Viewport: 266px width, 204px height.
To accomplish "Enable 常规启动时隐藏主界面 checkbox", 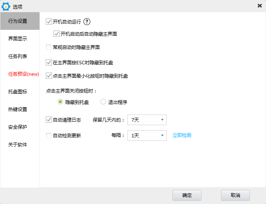I will click(x=49, y=47).
